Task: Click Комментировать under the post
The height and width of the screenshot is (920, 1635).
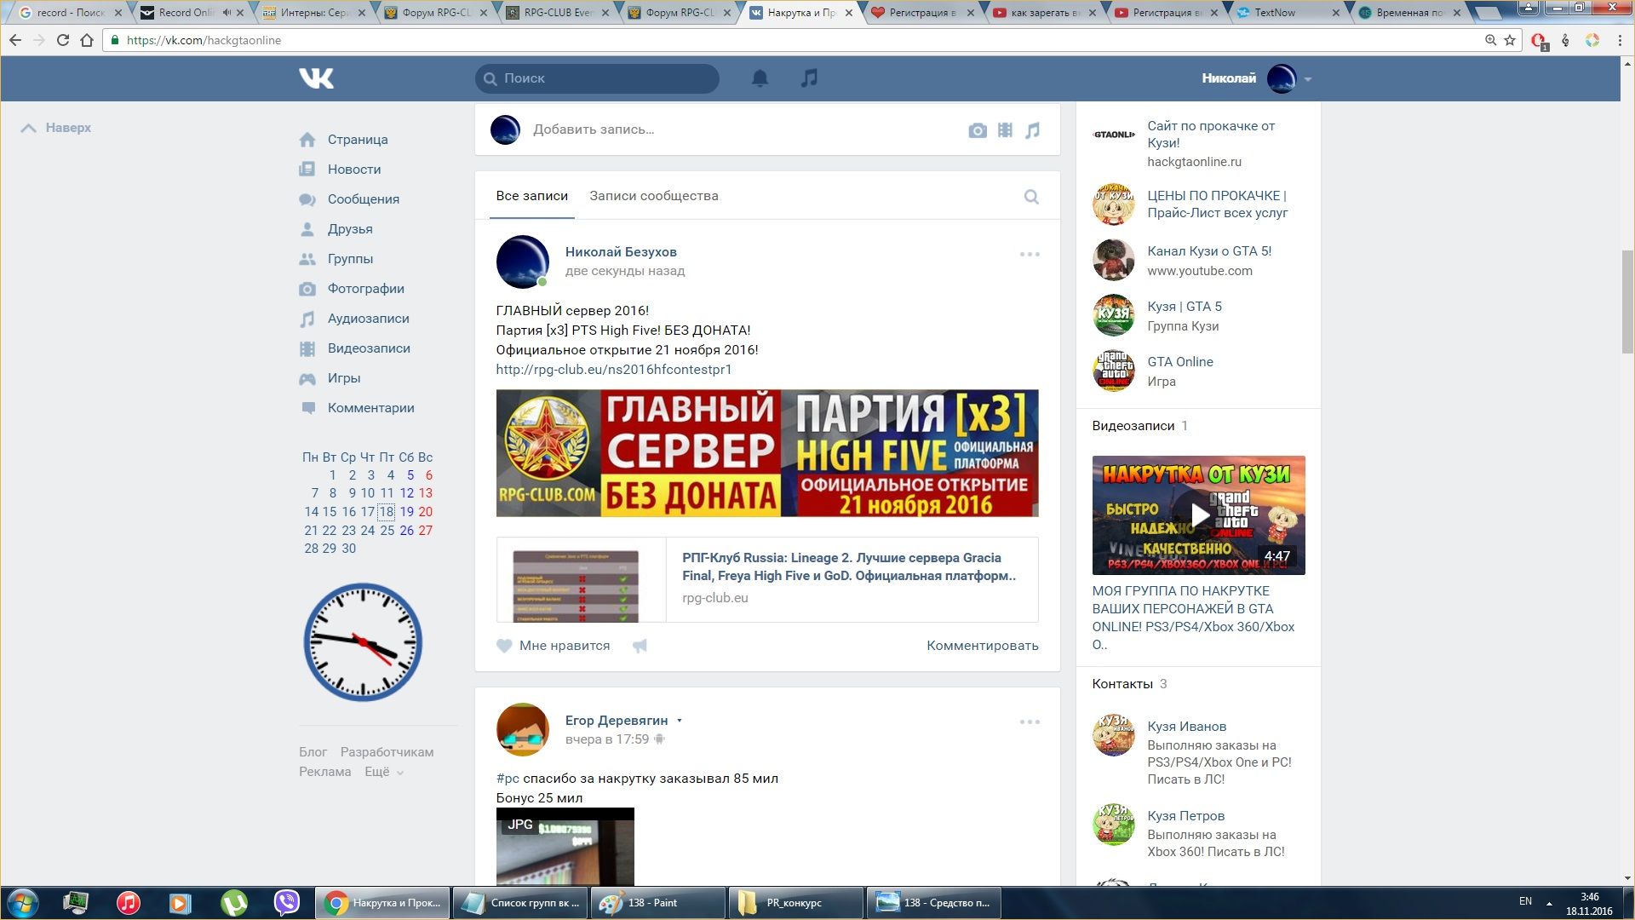Action: coord(983,646)
